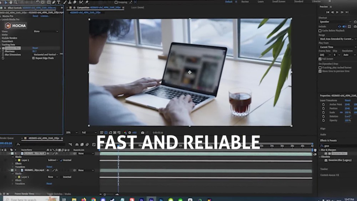357x201 pixels.
Task: Click the License link for Mocha Pro
Action: 45,16
